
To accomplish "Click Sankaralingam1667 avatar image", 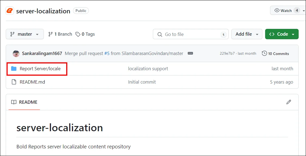I will [x=16, y=53].
